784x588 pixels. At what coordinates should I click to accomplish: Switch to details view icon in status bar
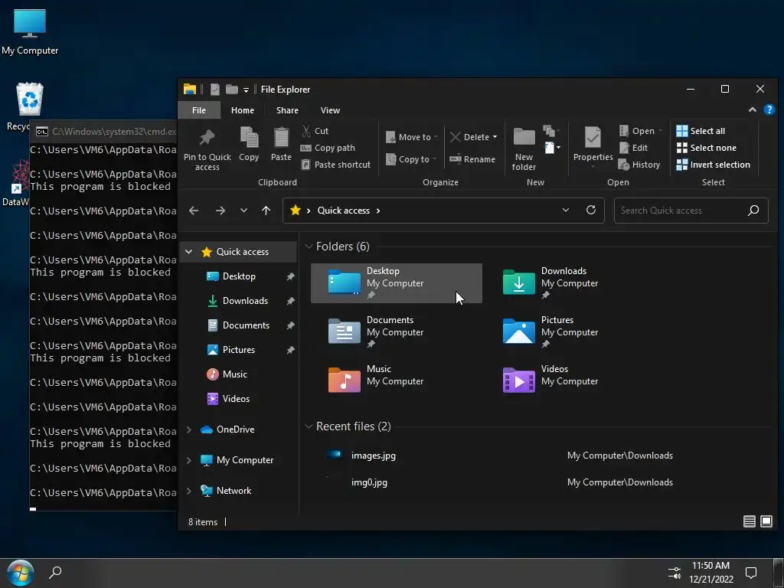pyautogui.click(x=749, y=521)
